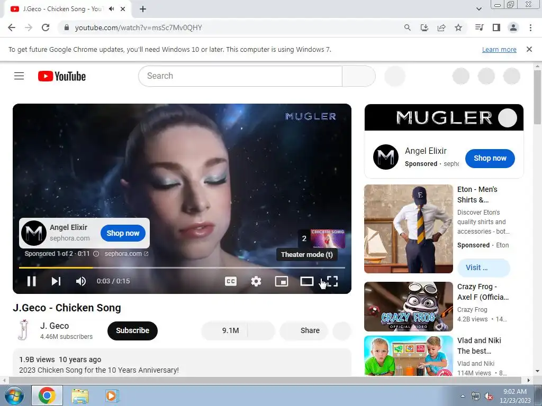The width and height of the screenshot is (542, 406).
Task: Open a new tab
Action: tap(143, 9)
